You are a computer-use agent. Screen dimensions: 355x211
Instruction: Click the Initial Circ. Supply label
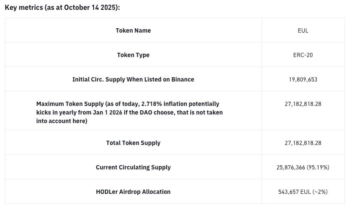click(133, 79)
